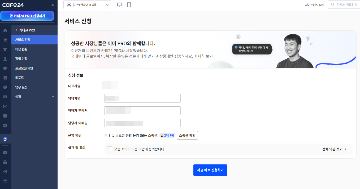Follow the 자세히 보기 link
The image size is (360, 189).
[203, 56]
